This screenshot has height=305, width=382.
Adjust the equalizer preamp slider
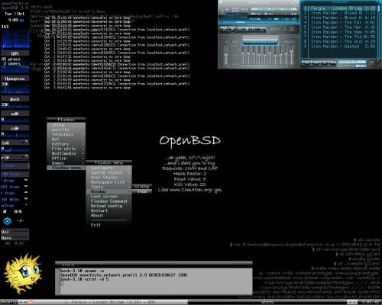[225, 55]
